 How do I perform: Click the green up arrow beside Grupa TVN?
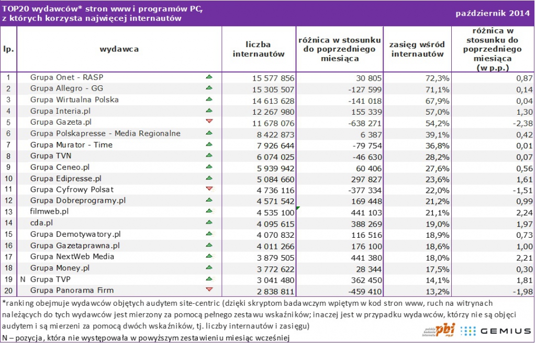(x=209, y=156)
